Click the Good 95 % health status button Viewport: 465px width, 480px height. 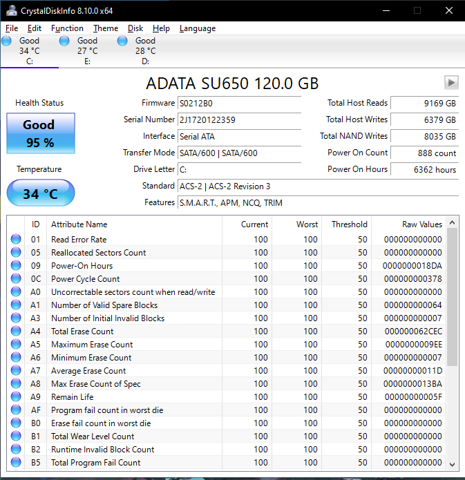click(x=41, y=133)
